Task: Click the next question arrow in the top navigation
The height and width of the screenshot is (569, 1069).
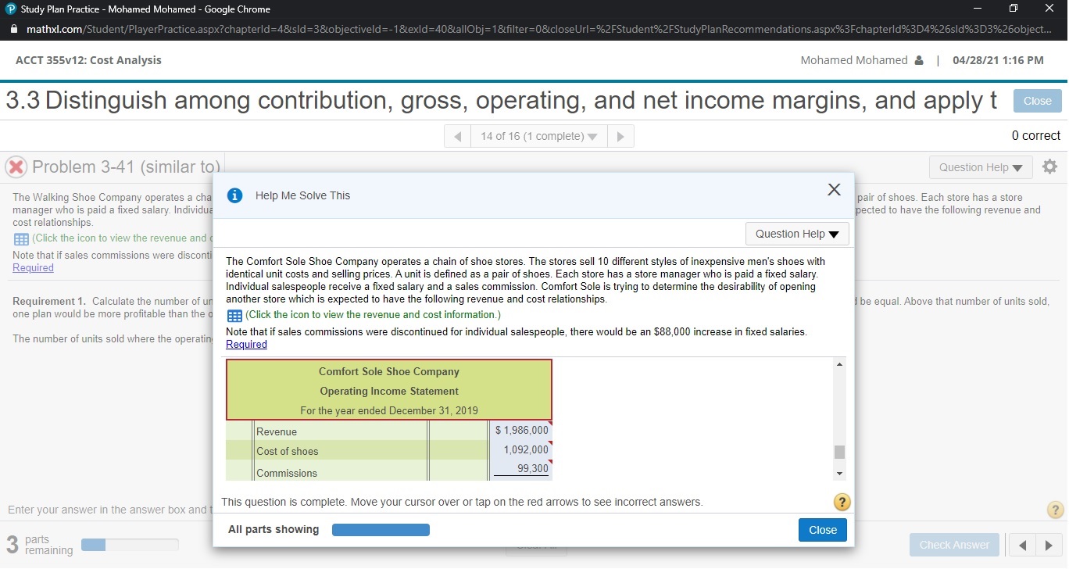Action: [620, 135]
